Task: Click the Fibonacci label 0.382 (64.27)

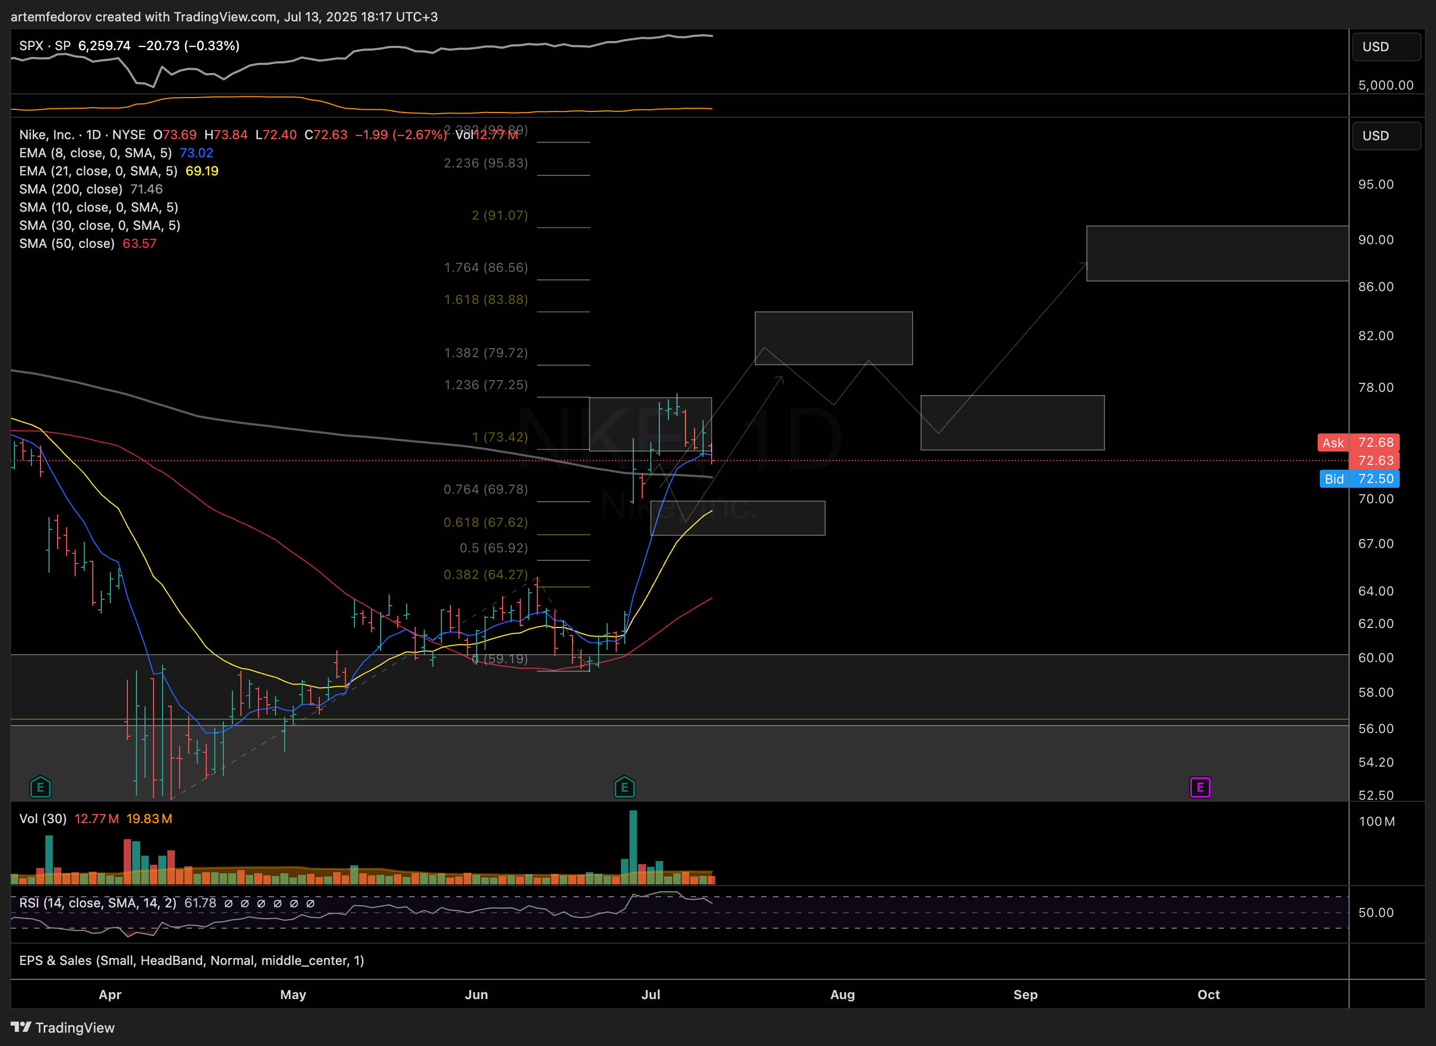Action: (x=486, y=574)
